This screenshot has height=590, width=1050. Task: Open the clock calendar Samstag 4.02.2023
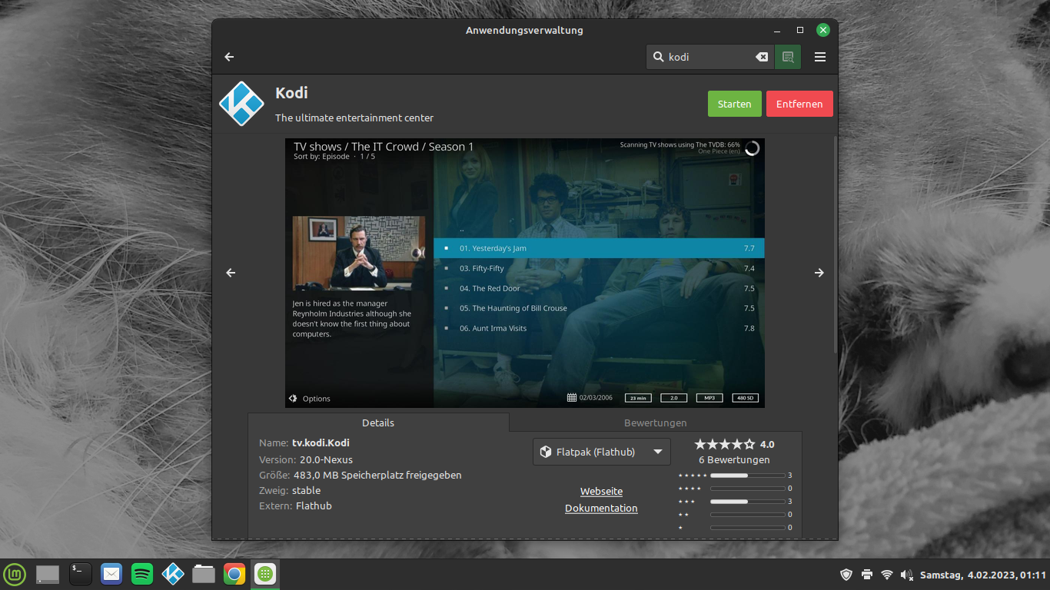click(983, 575)
